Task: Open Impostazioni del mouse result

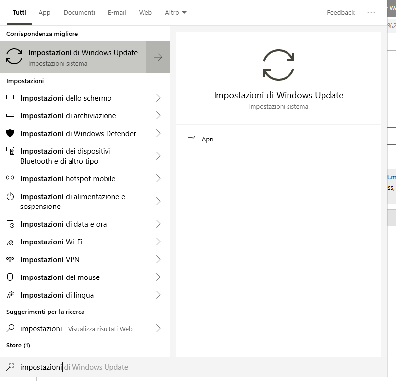Action: click(x=85, y=277)
